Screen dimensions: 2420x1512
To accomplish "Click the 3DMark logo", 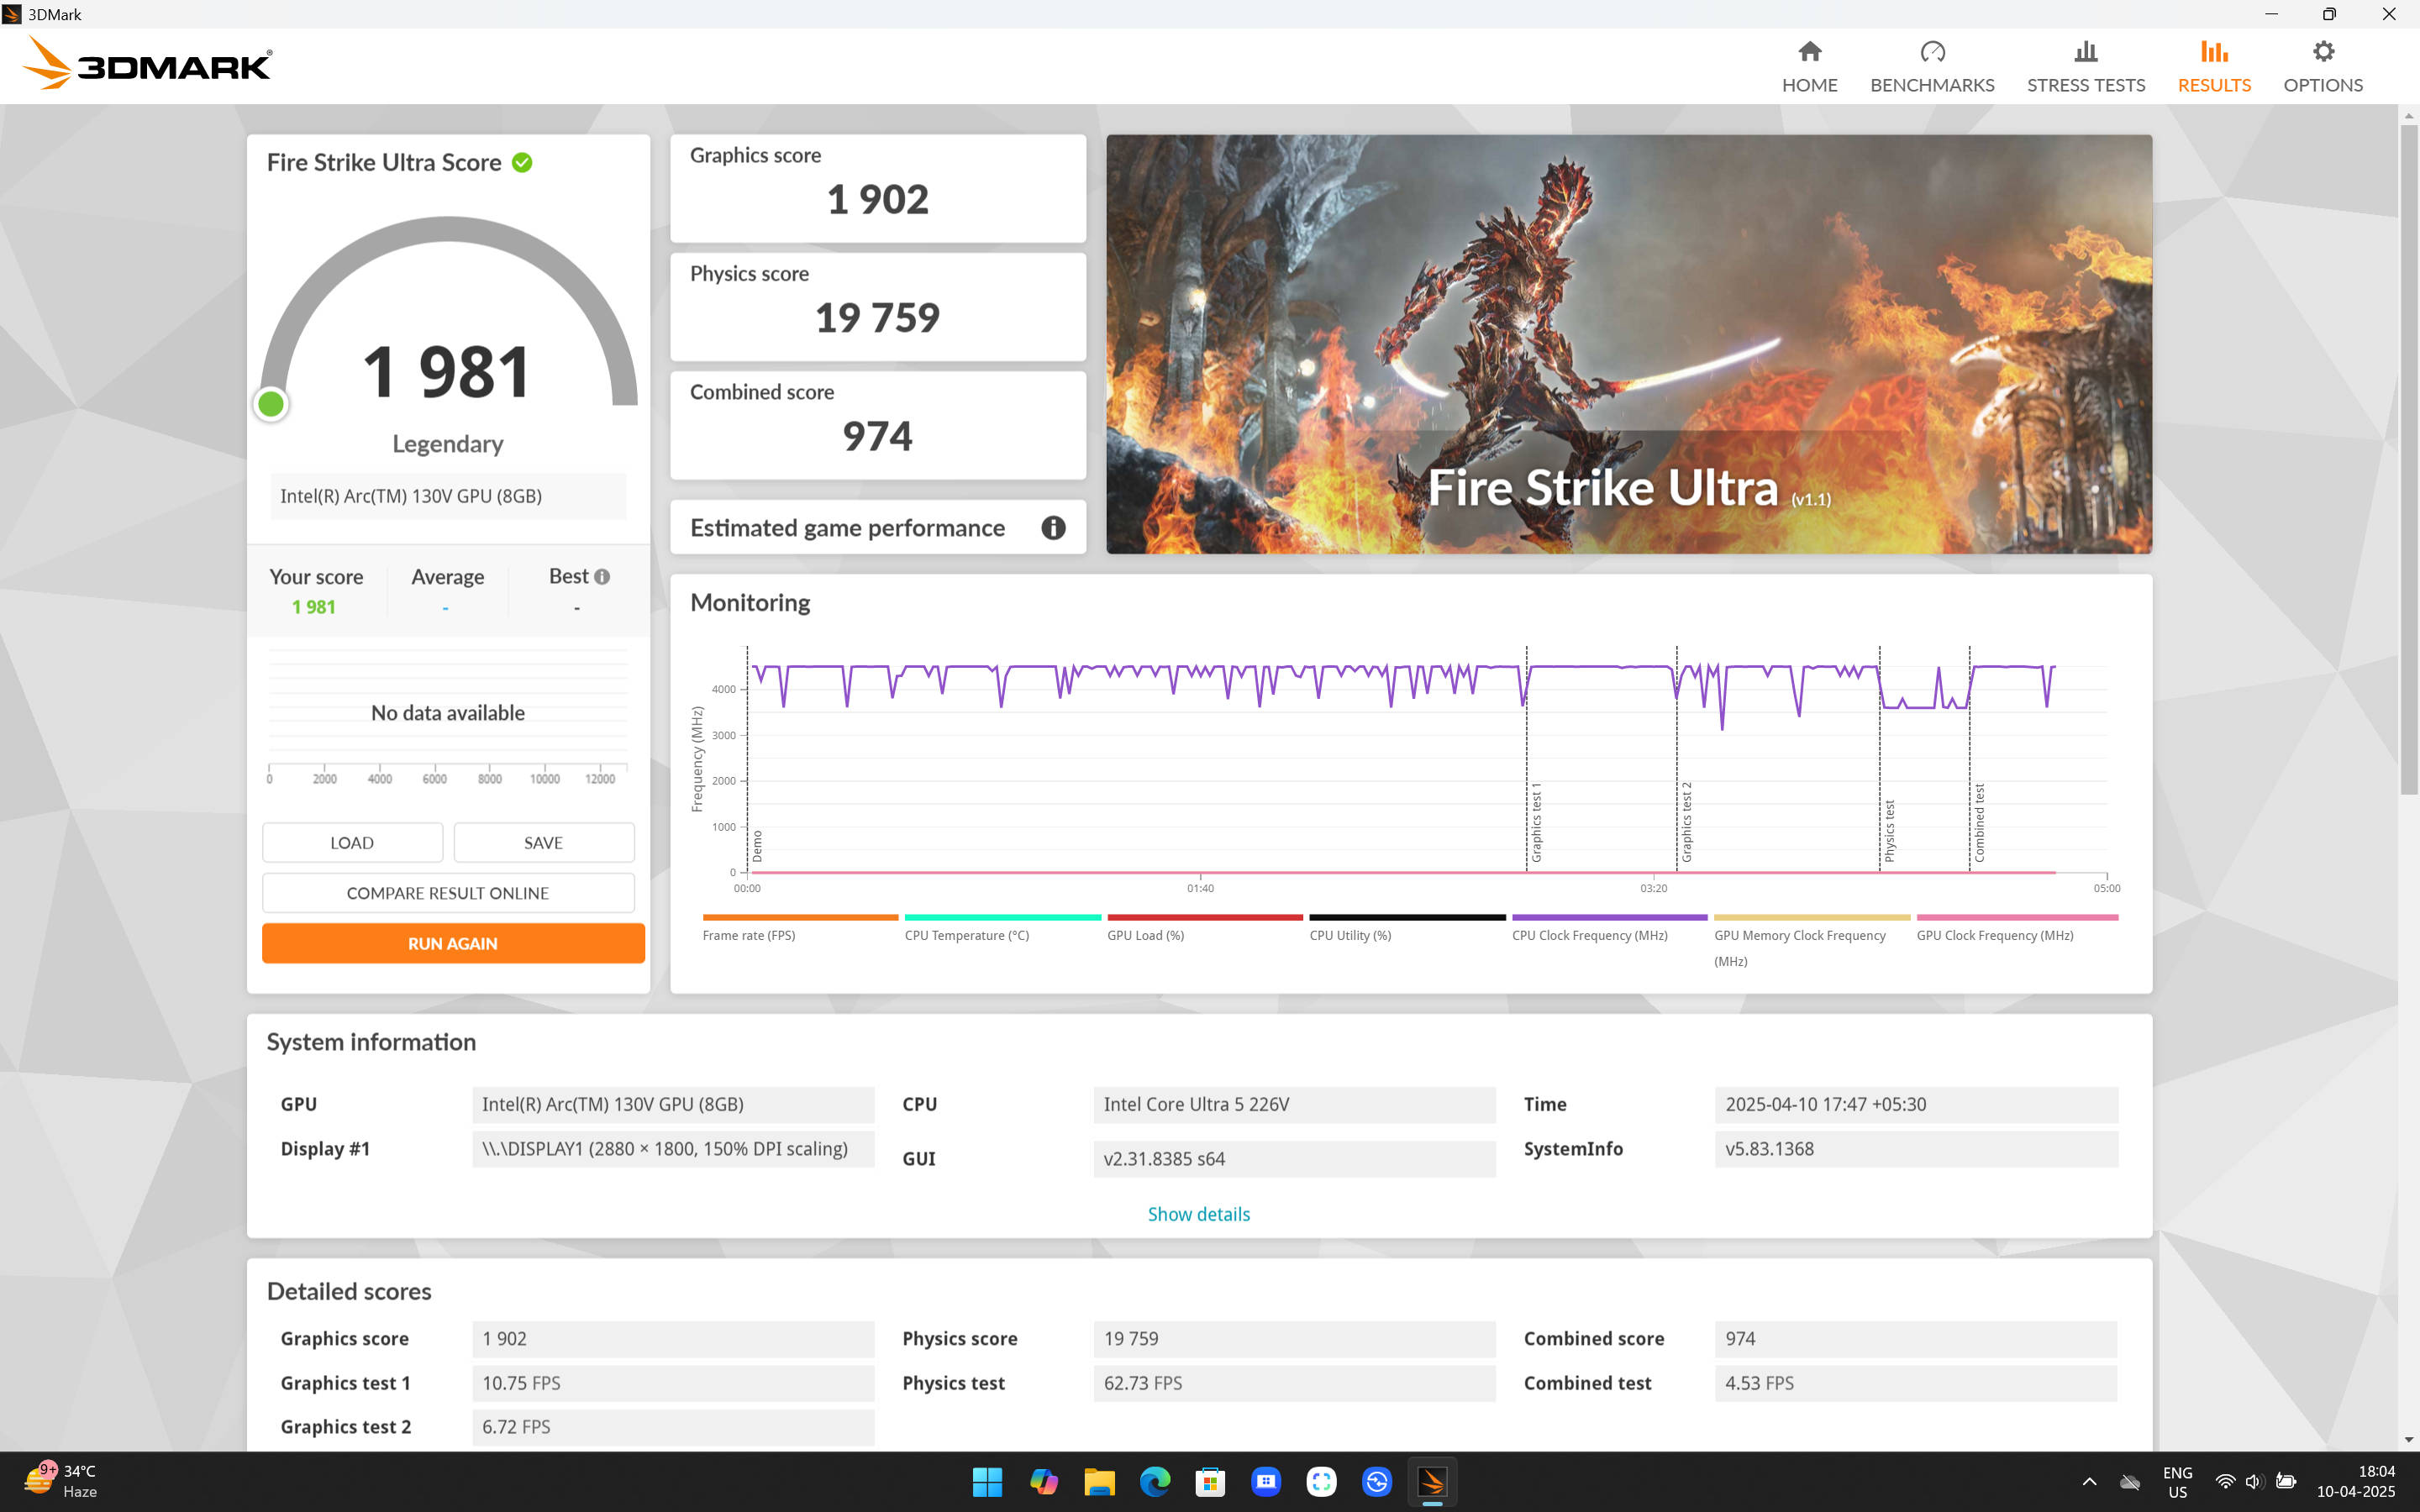I will (147, 64).
